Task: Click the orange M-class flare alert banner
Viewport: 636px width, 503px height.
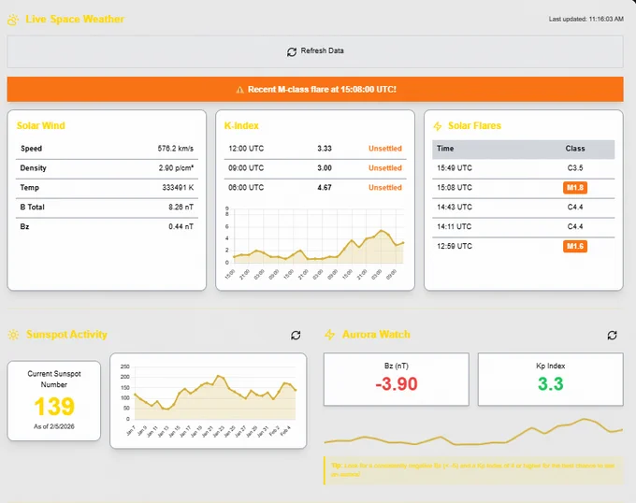Action: click(x=315, y=89)
